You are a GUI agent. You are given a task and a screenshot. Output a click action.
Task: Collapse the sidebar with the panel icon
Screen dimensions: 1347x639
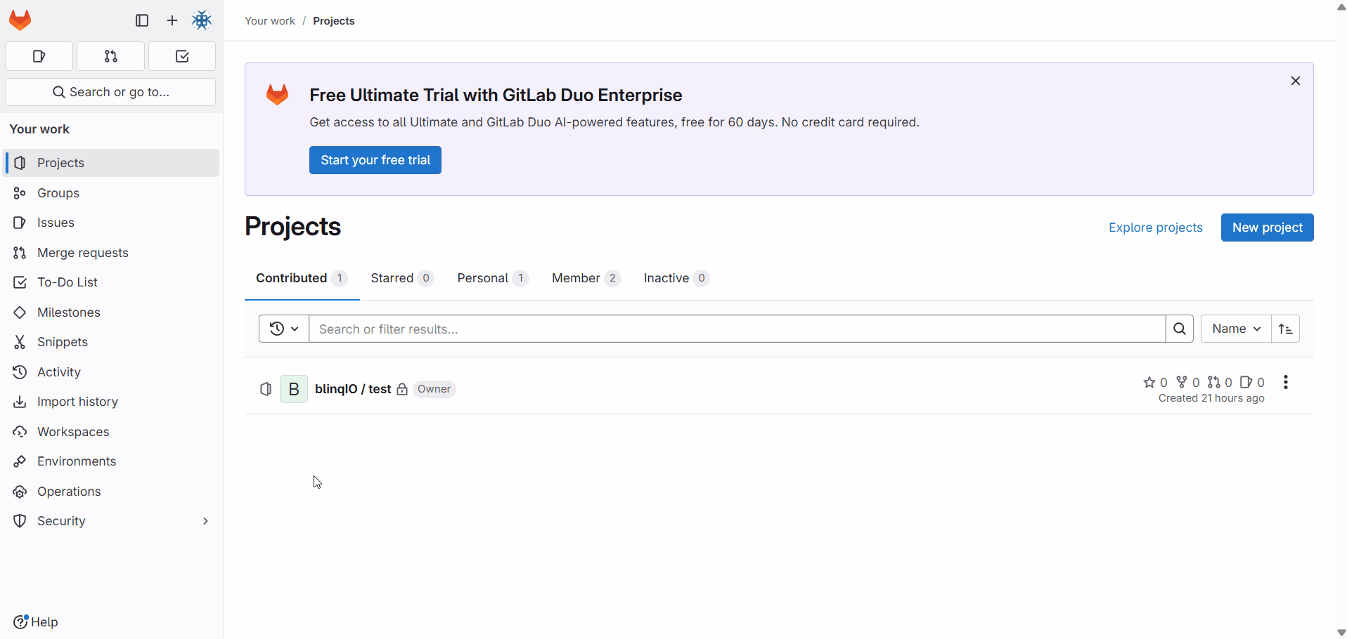pos(142,20)
